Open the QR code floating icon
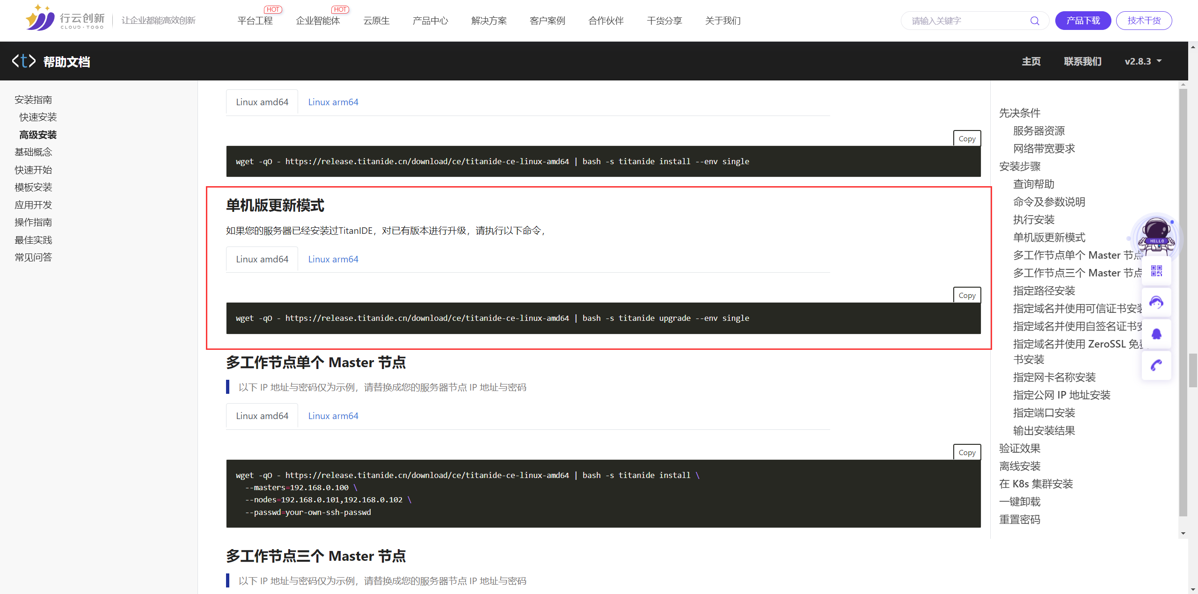 (1156, 271)
